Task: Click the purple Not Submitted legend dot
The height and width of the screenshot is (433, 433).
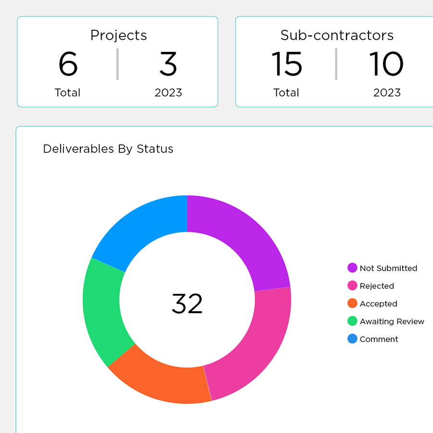Action: click(x=352, y=268)
